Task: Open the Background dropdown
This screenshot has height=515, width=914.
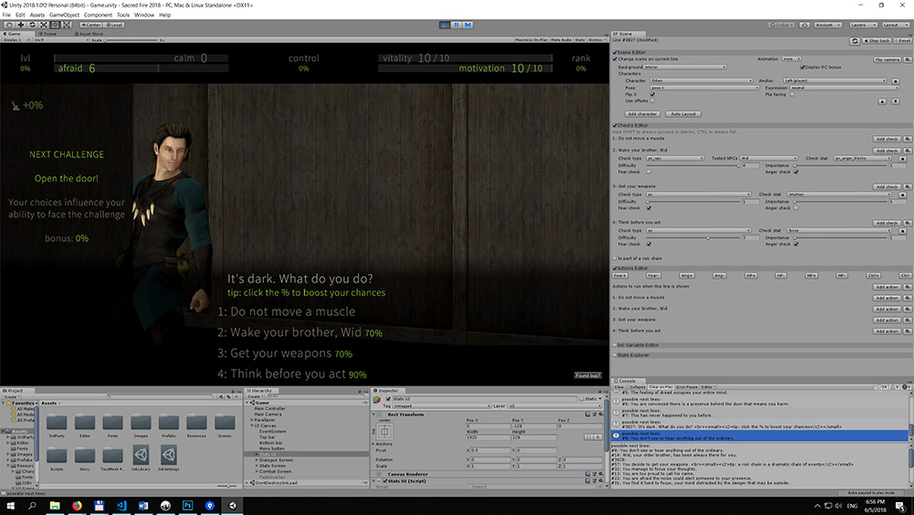Action: pyautogui.click(x=686, y=67)
